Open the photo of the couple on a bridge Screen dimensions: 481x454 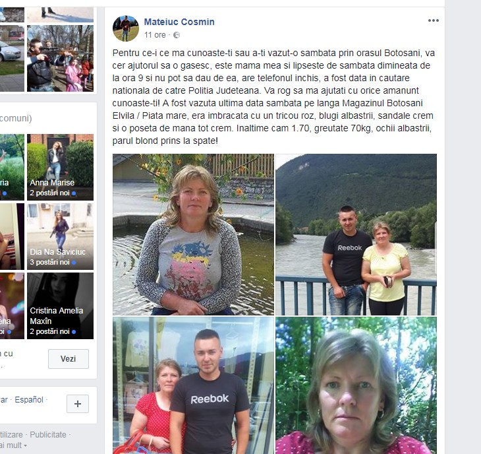pos(356,234)
